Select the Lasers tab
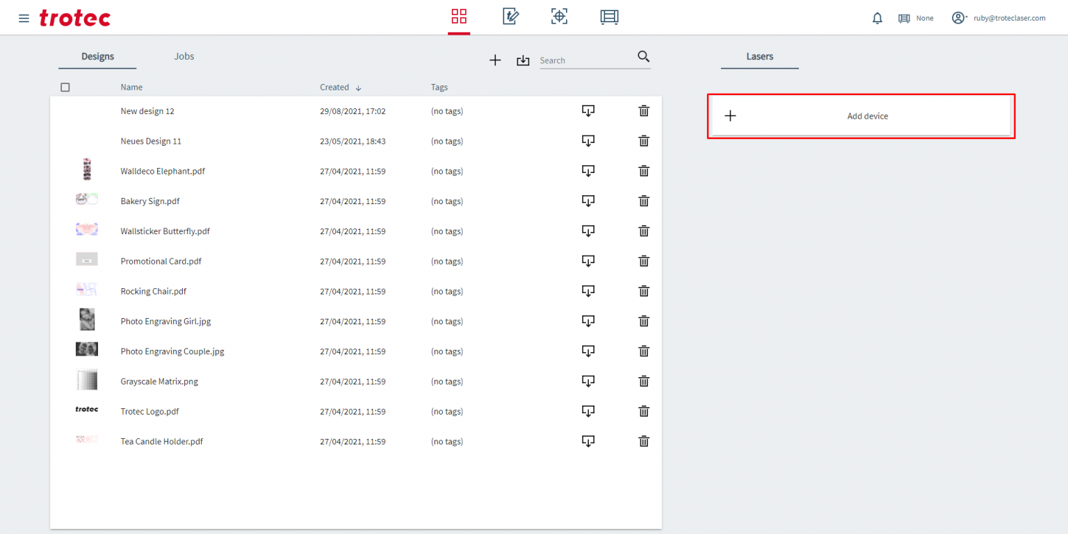The image size is (1068, 534). (759, 56)
